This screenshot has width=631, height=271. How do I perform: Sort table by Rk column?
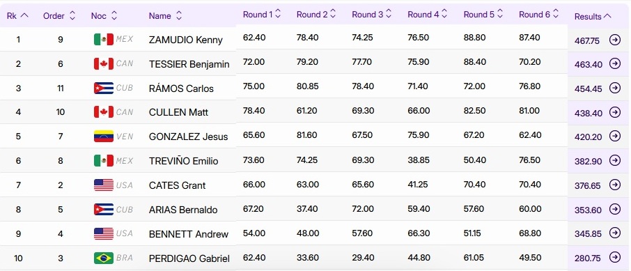17,16
